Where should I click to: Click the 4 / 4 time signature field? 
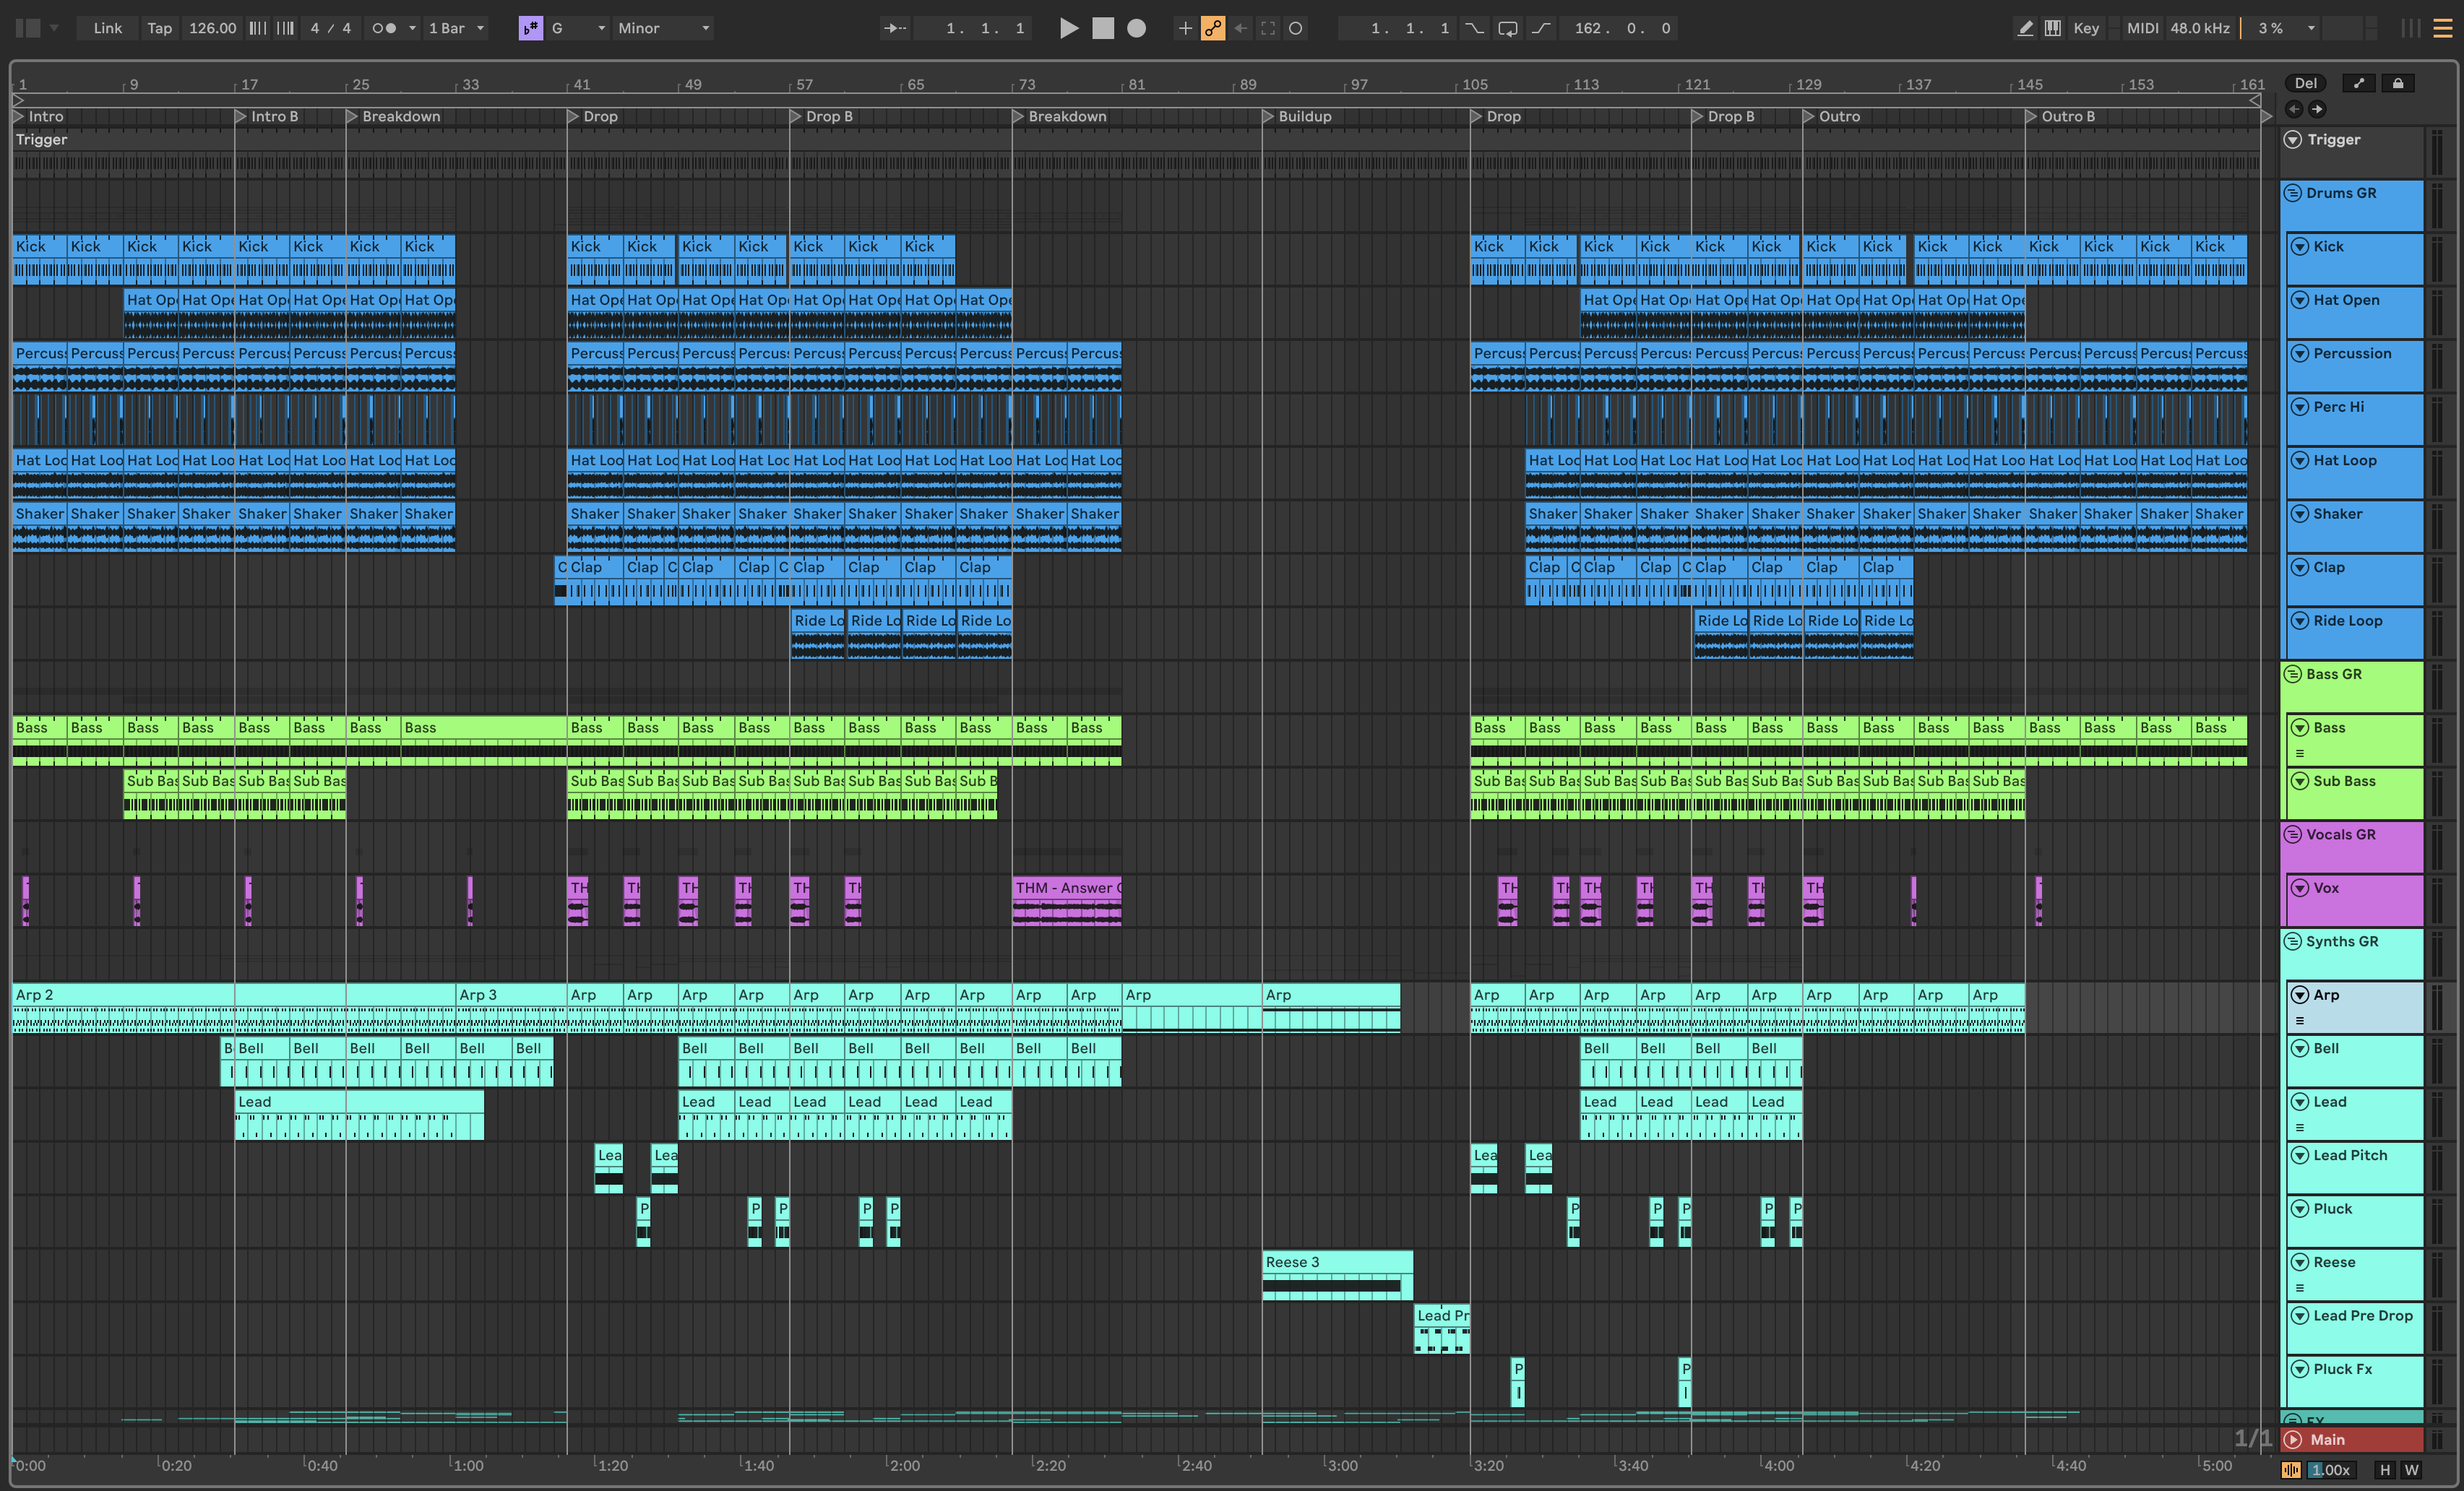331,28
